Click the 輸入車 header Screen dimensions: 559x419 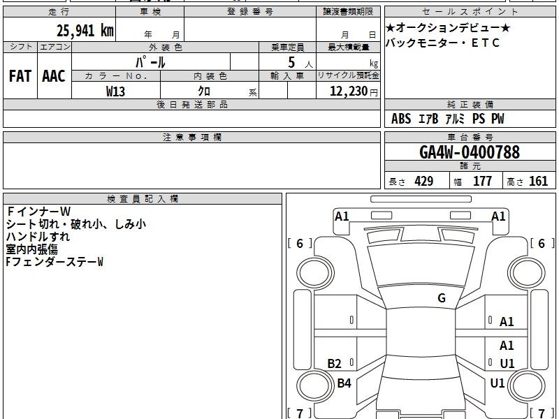[x=287, y=76]
